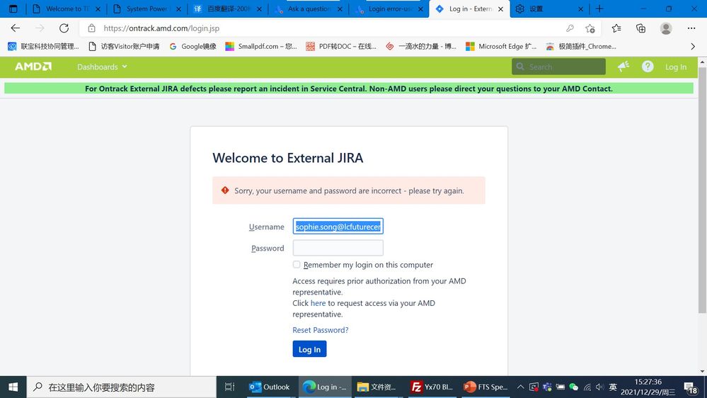Click the Username input field
The width and height of the screenshot is (707, 398).
click(x=338, y=226)
